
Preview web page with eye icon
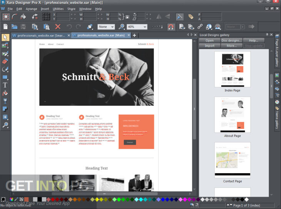182,27
